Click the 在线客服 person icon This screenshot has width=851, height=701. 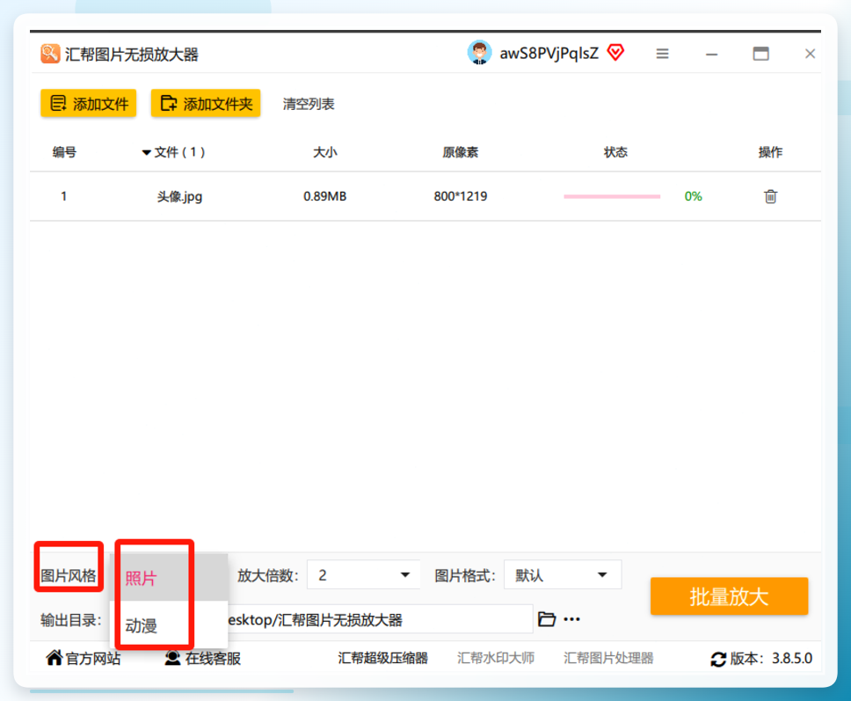coord(172,658)
